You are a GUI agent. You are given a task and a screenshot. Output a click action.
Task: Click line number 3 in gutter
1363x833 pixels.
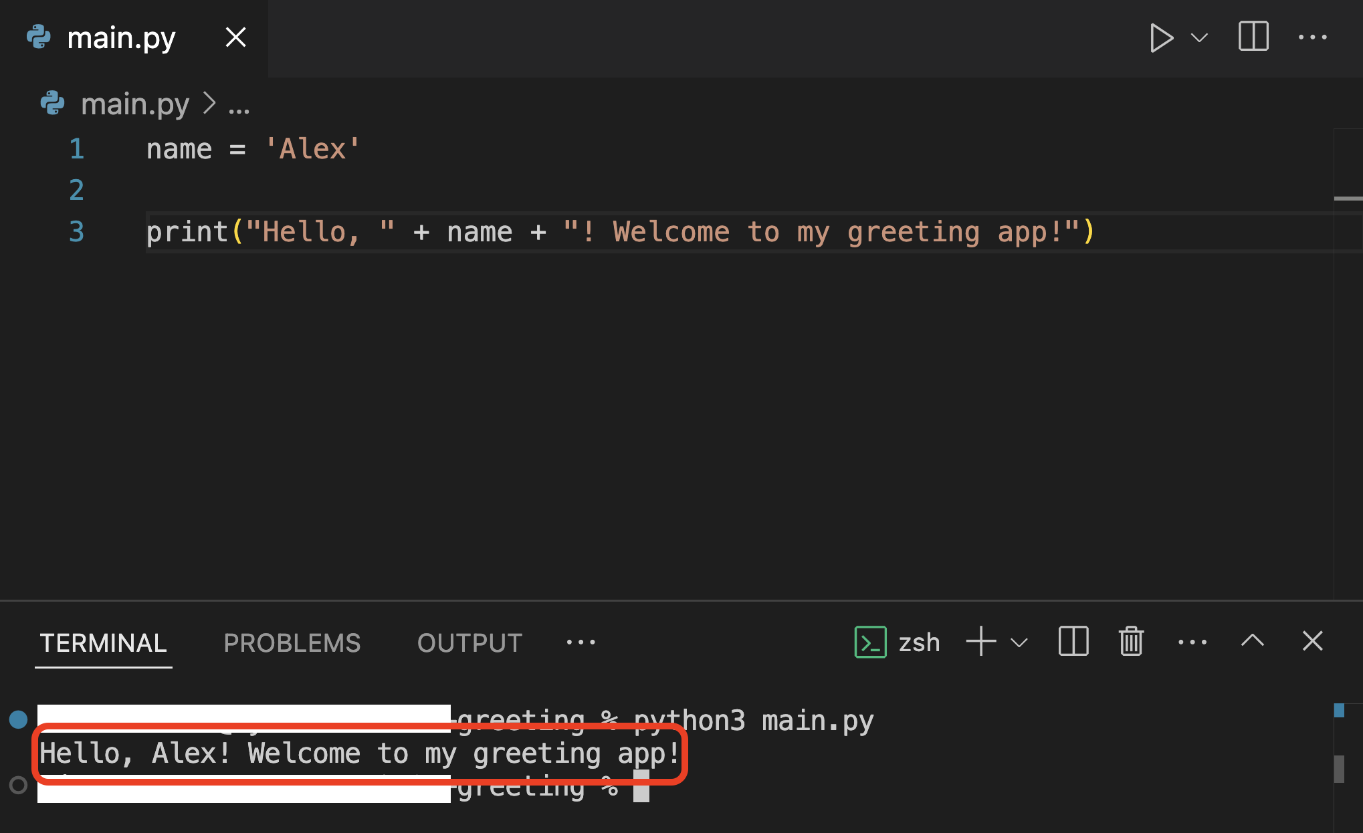77,232
